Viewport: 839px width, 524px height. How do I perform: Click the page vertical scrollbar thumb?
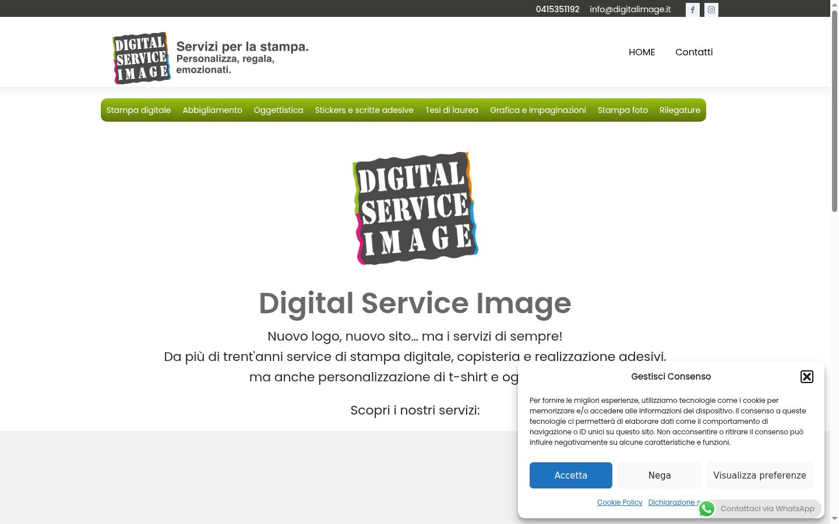click(x=834, y=111)
